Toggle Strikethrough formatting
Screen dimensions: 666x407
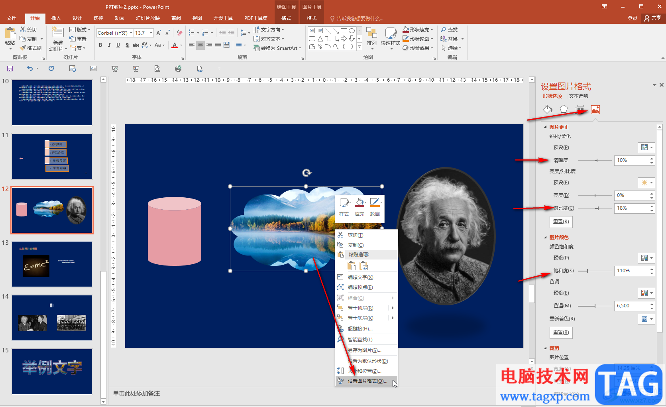click(x=136, y=45)
